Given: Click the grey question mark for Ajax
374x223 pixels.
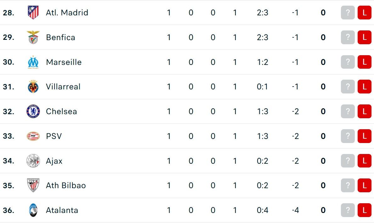Looking at the screenshot, I should click(x=348, y=161).
